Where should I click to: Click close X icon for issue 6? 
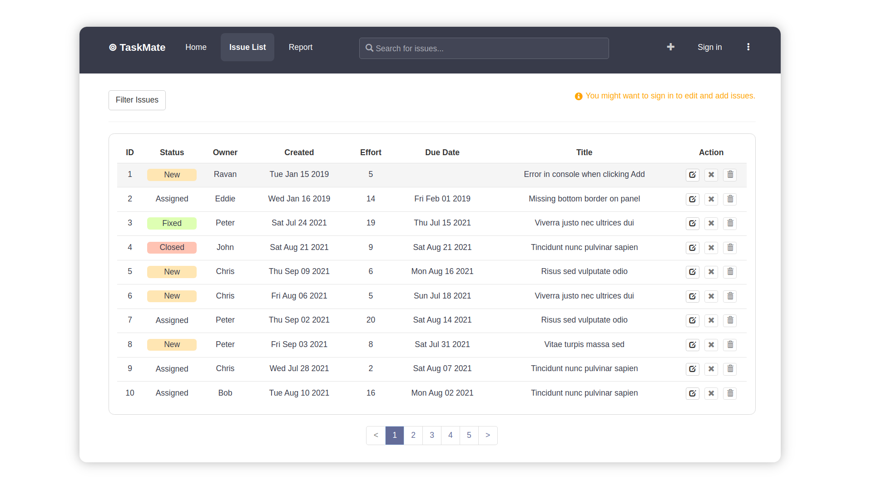711,296
